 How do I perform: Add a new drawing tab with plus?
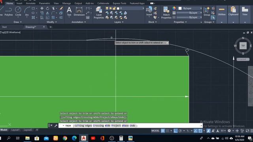pos(51,27)
